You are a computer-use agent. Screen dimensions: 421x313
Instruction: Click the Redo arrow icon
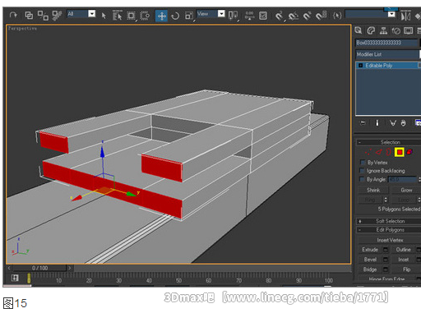point(13,15)
